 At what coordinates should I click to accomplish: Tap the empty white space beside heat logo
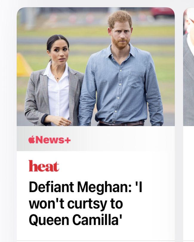pyautogui.click(x=116, y=166)
